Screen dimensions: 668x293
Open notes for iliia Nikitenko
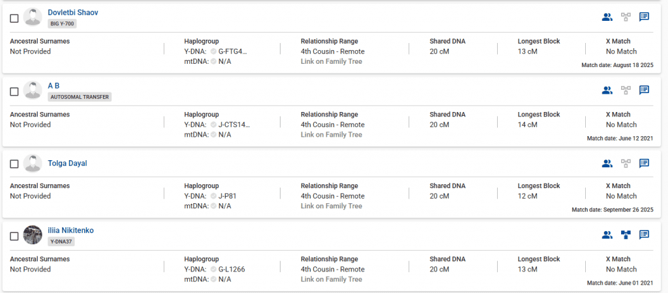pyautogui.click(x=644, y=235)
